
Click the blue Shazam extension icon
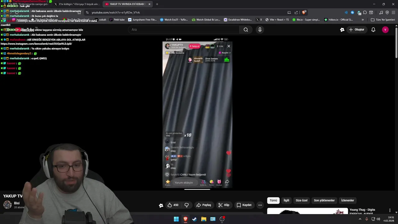point(352,12)
